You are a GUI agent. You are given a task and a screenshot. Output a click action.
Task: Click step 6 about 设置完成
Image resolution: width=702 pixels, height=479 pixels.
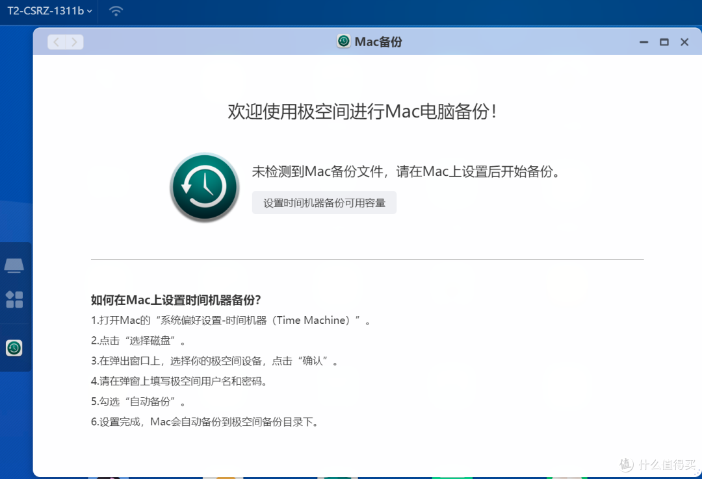click(205, 422)
